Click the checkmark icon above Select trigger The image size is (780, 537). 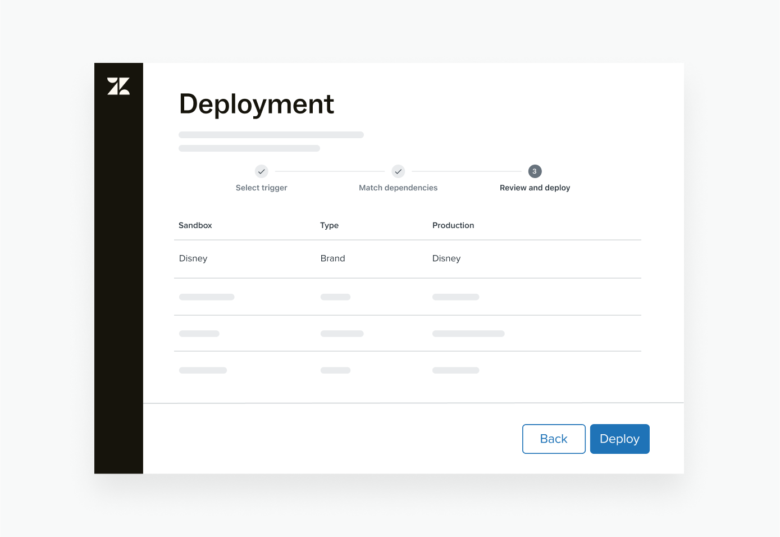tap(261, 171)
